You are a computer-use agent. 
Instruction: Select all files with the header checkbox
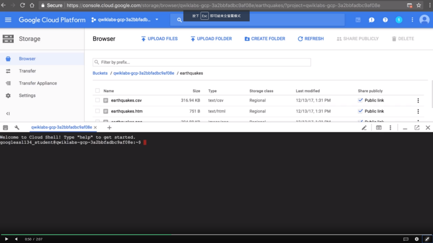98,91
